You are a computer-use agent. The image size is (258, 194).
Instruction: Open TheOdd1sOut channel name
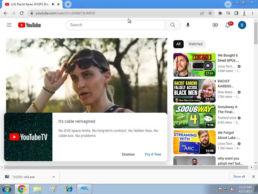click(227, 118)
